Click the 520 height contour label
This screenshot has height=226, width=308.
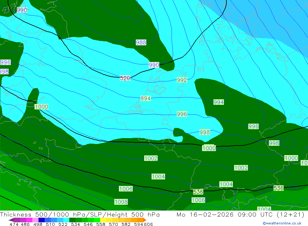pyautogui.click(x=125, y=78)
